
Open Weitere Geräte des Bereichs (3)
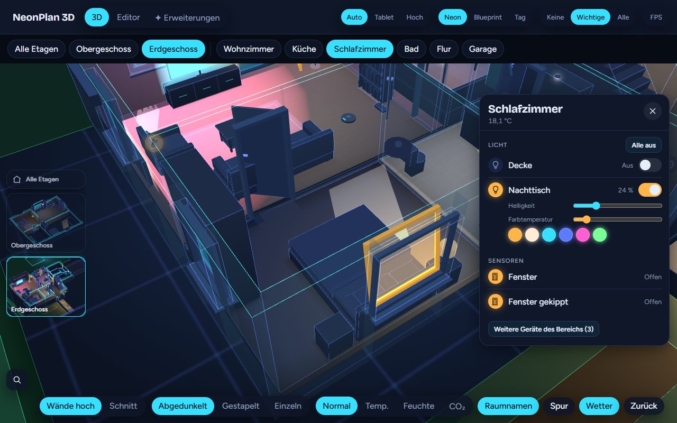544,329
